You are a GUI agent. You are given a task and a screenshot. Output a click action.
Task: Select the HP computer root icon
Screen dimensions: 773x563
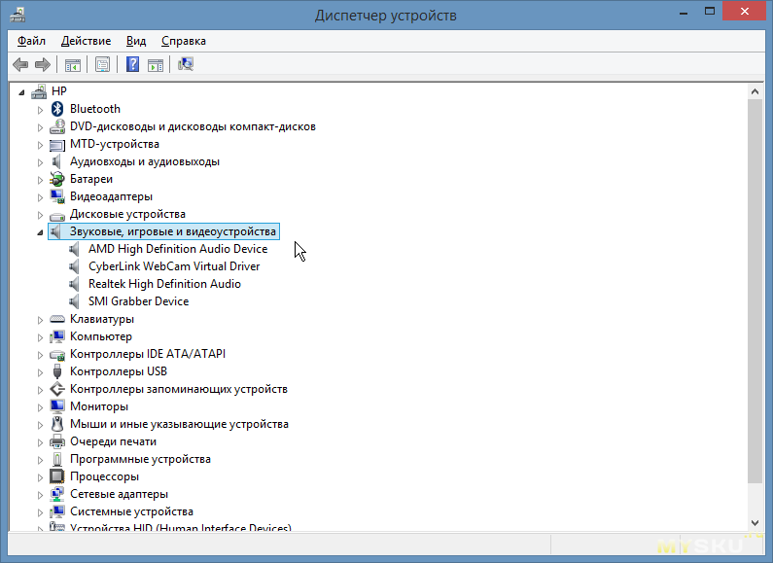pyautogui.click(x=39, y=91)
